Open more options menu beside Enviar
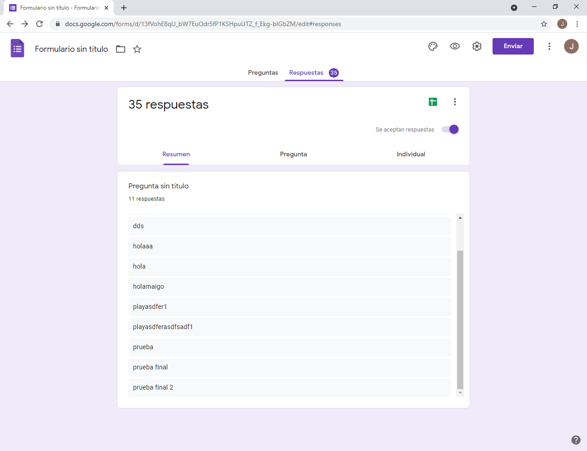The width and height of the screenshot is (587, 451). (549, 46)
